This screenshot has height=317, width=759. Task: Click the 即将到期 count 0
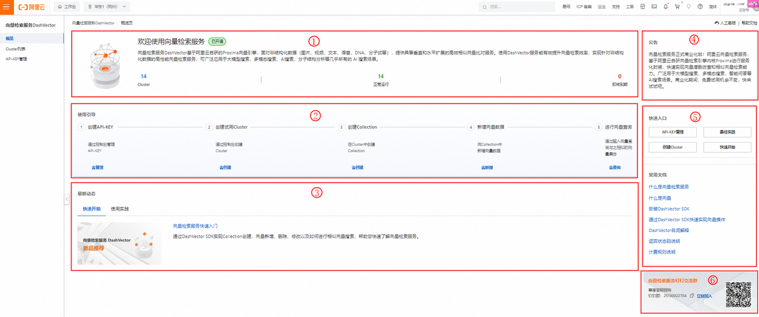(x=620, y=77)
